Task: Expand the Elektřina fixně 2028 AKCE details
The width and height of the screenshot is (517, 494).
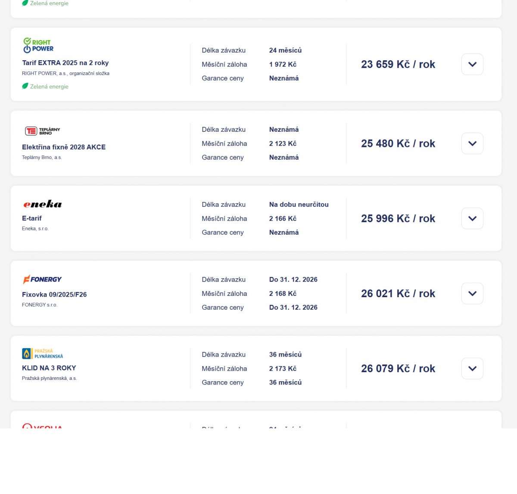Action: [x=472, y=143]
